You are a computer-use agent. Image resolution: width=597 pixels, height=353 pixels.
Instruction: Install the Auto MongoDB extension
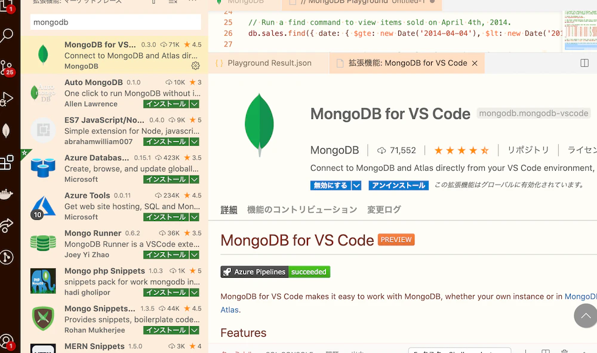pyautogui.click(x=166, y=104)
